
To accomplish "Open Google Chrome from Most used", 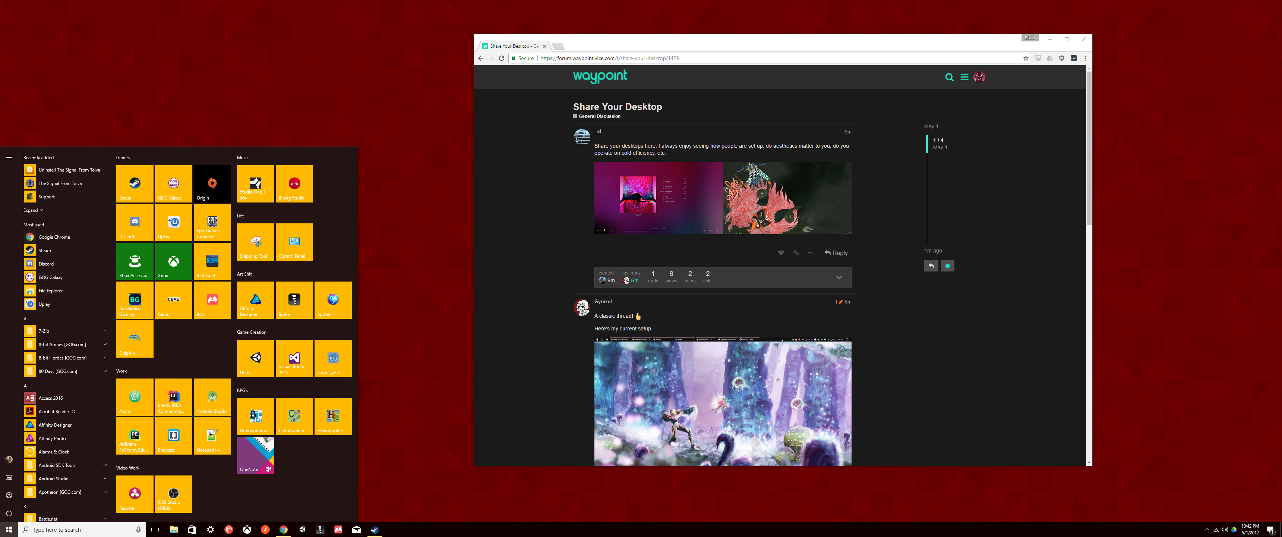I will coord(54,237).
